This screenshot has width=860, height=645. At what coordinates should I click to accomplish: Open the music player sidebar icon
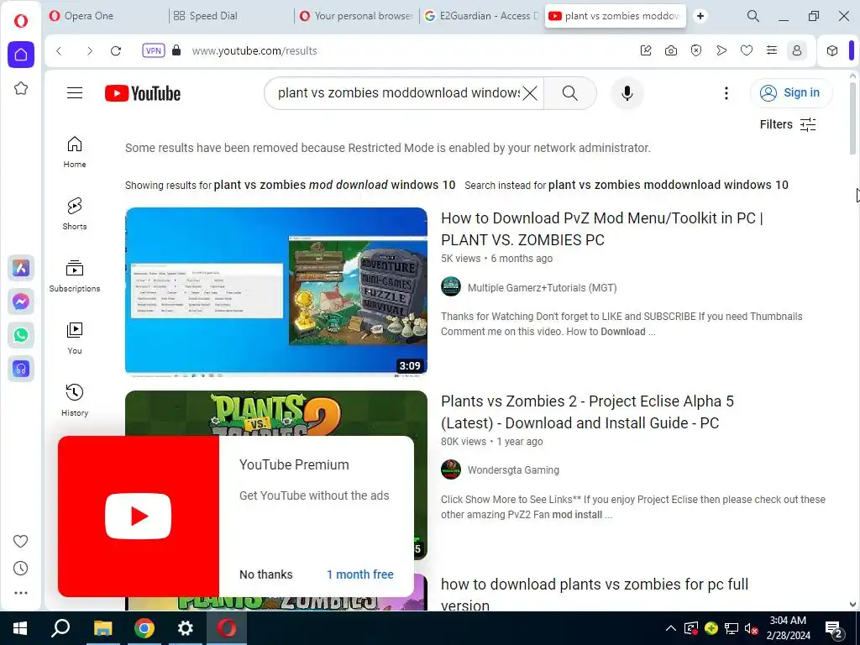[21, 369]
